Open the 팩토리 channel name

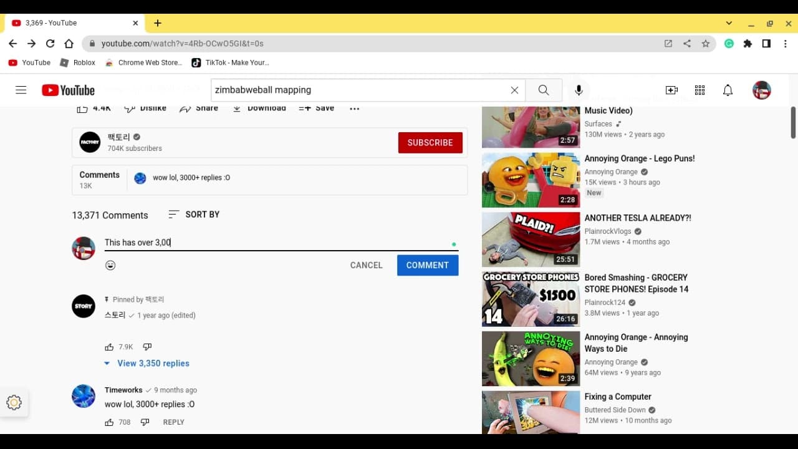click(119, 137)
